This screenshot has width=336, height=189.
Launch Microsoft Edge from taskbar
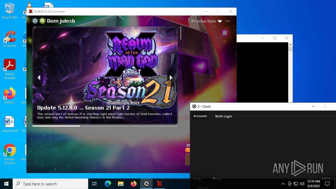pyautogui.click(x=108, y=184)
